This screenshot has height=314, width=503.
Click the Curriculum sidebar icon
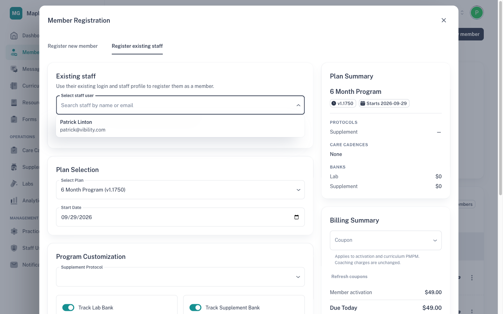[14, 86]
